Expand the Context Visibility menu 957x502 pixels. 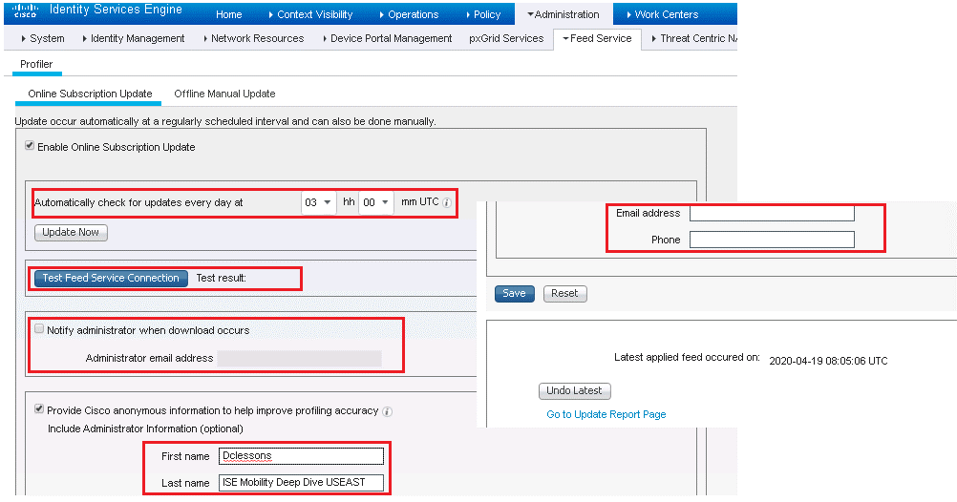click(x=310, y=14)
